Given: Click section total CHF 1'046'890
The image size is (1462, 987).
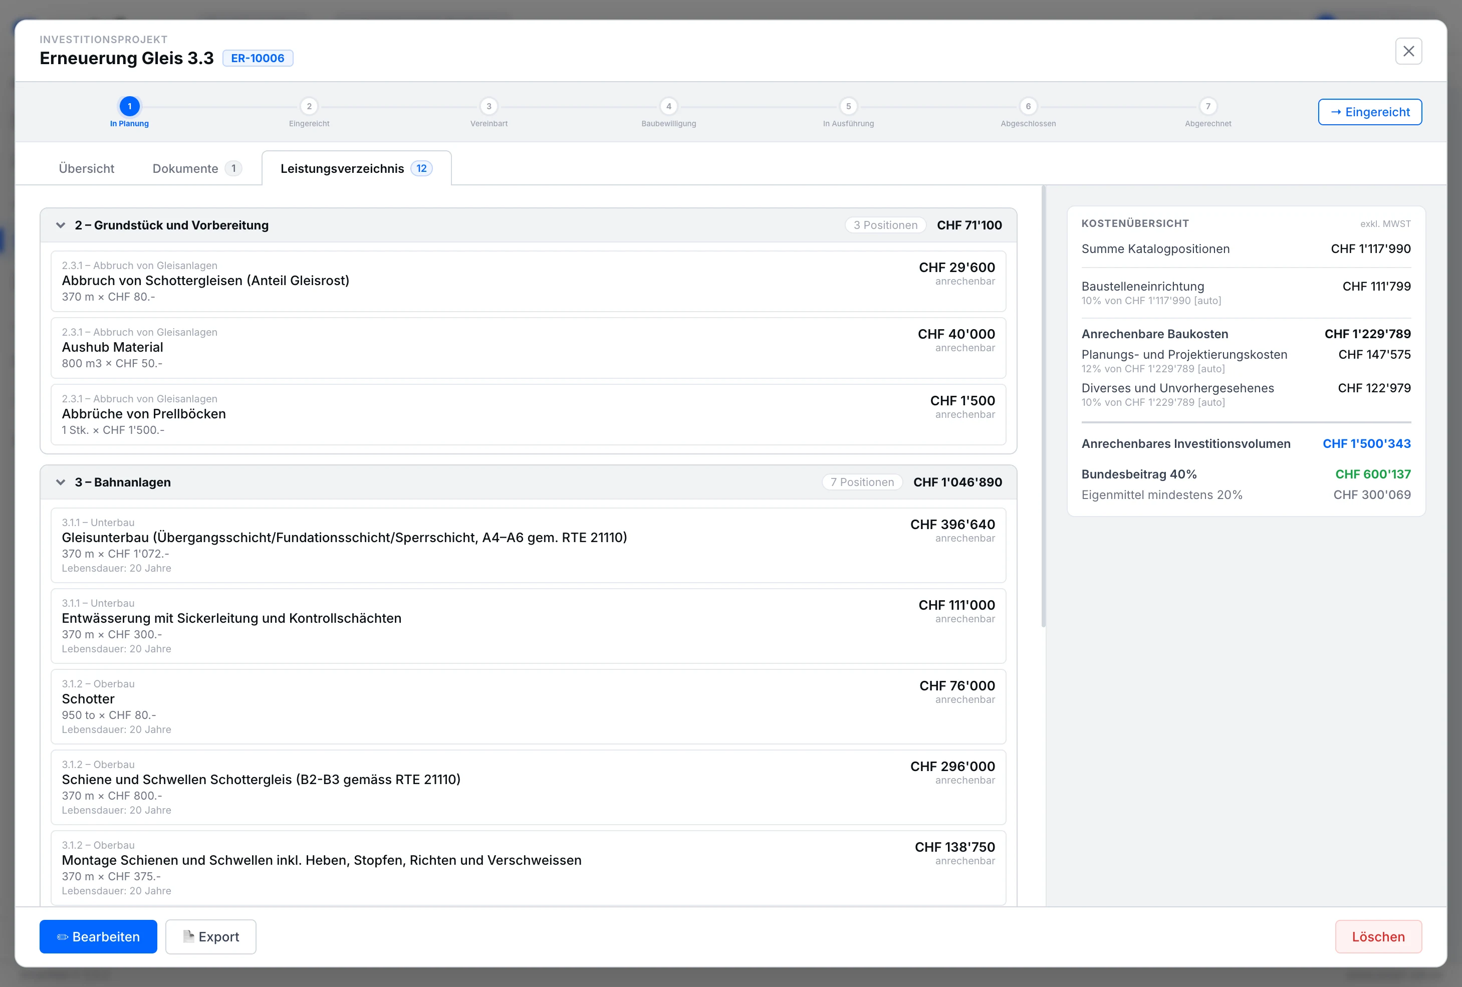Looking at the screenshot, I should 957,482.
